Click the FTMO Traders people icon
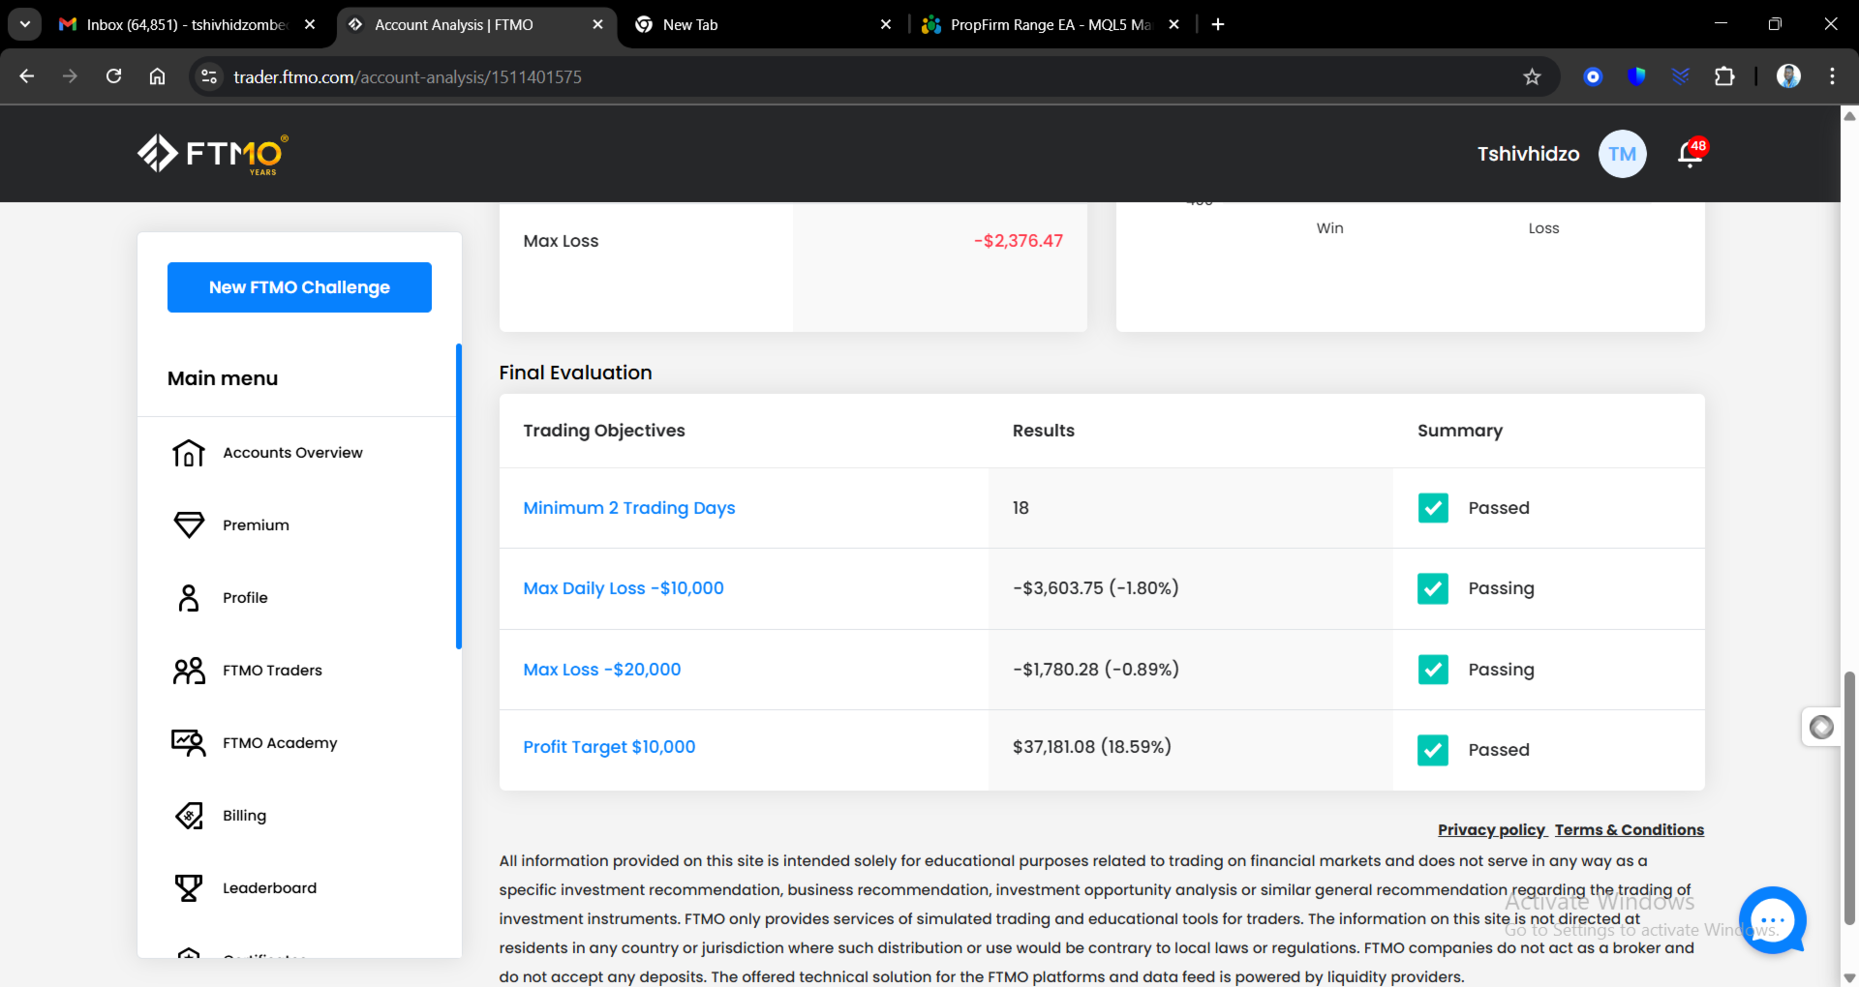The height and width of the screenshot is (987, 1859). point(189,671)
